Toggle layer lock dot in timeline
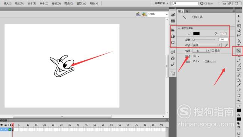The height and width of the screenshot is (137, 243). pos(6,129)
